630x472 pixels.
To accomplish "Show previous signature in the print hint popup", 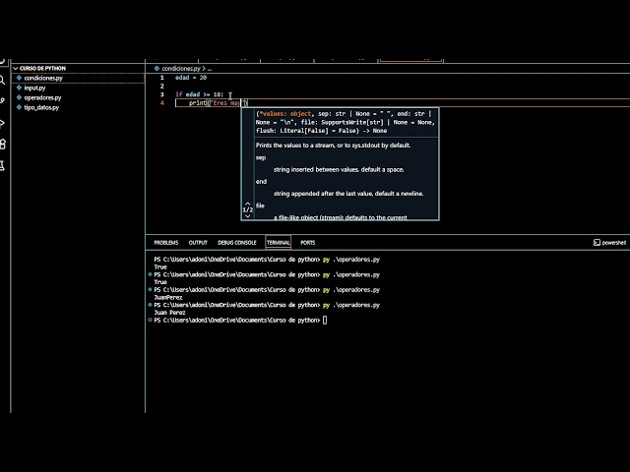I will click(247, 204).
